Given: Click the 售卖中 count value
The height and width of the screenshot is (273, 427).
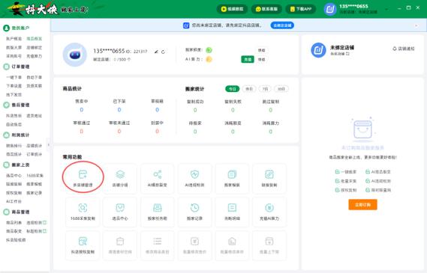Looking at the screenshot, I should (x=82, y=110).
